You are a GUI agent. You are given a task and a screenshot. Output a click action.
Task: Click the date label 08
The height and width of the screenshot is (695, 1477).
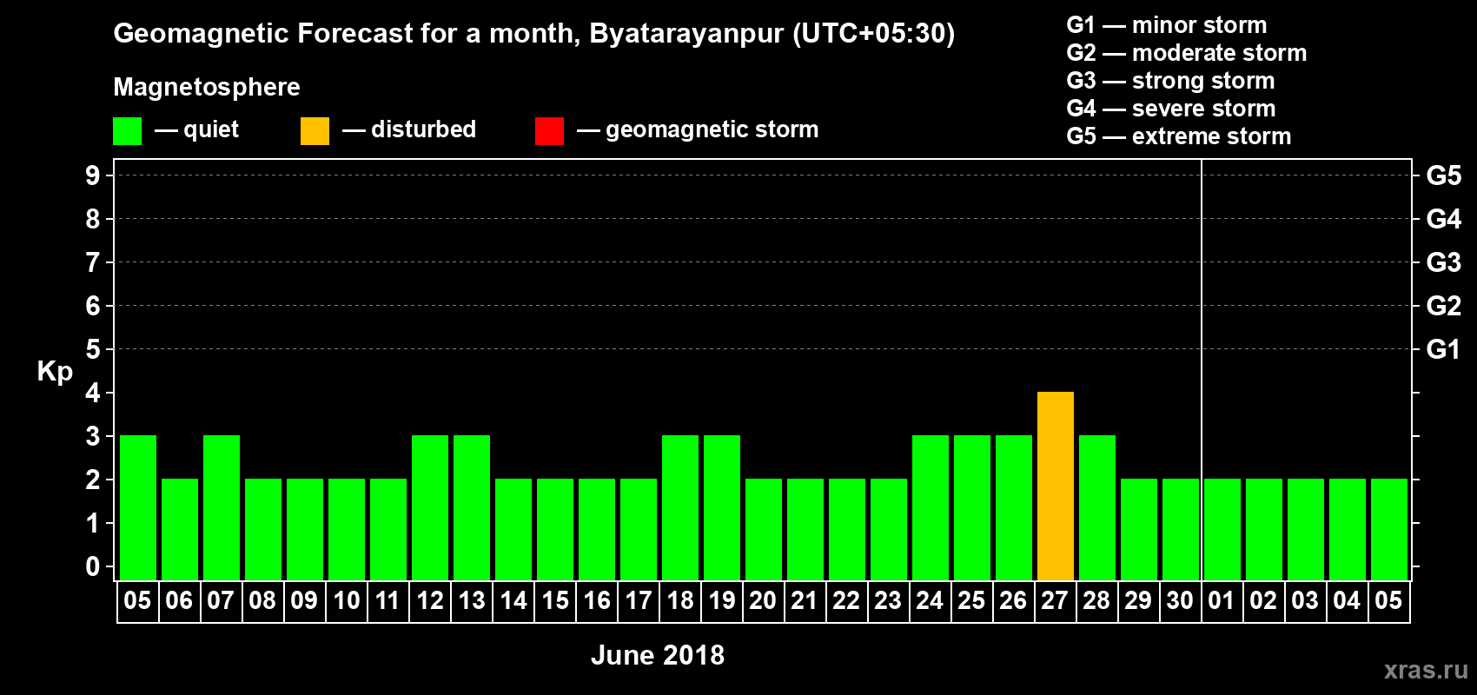[262, 601]
